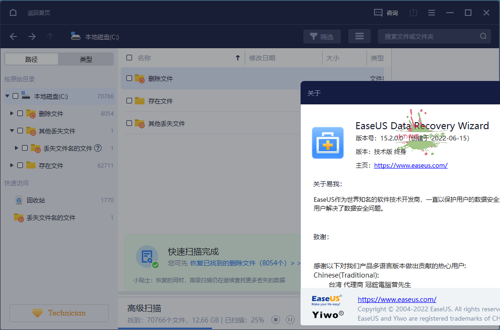Click the home icon in the title bar
This screenshot has height=330, width=500.
coord(13,13)
